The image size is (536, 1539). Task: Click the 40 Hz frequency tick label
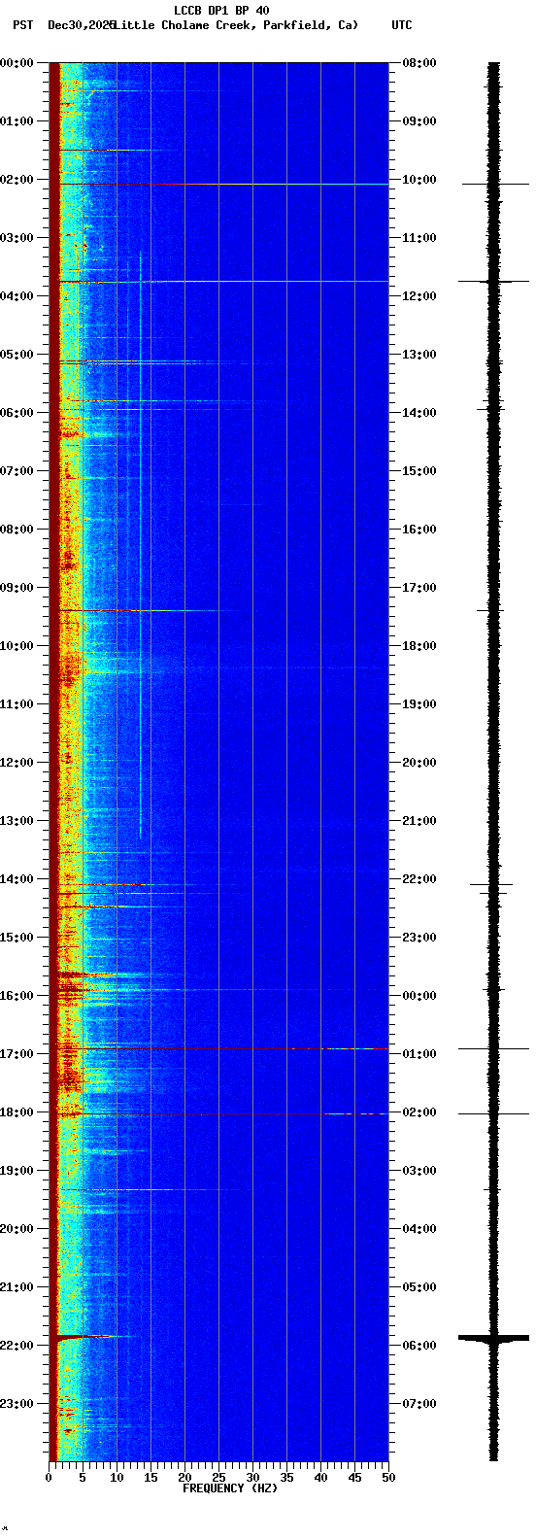(x=320, y=1478)
